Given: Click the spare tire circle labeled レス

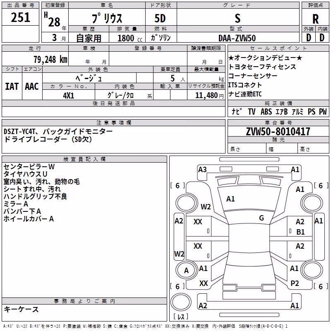Looking at the screenshot, I should pyautogui.click(x=181, y=302).
